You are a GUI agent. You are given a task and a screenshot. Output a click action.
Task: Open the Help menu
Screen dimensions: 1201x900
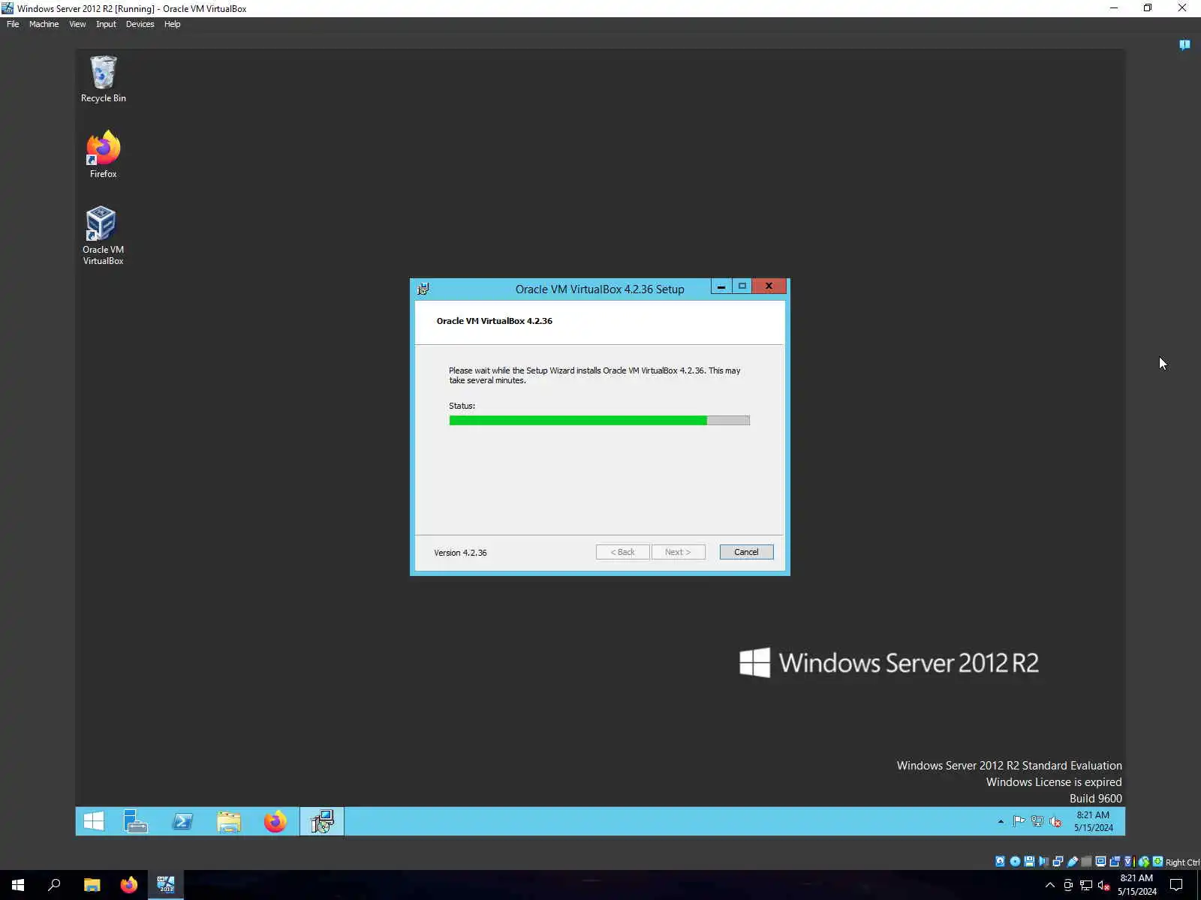coord(172,24)
